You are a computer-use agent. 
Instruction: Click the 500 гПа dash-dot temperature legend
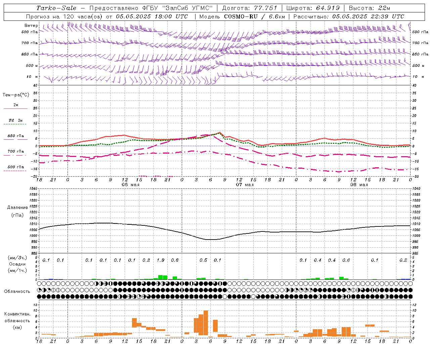15,169
